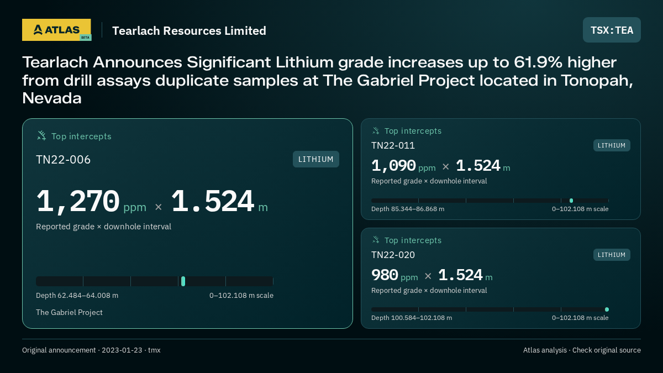Click 'Top intercepts' heading in TN22-006 card
Screen dimensions: 663x373
pos(81,136)
